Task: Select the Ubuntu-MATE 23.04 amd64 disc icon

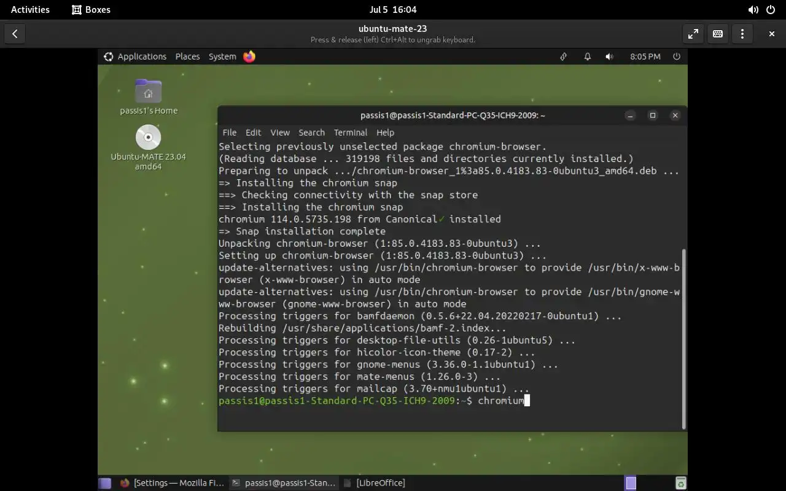Action: (x=148, y=148)
